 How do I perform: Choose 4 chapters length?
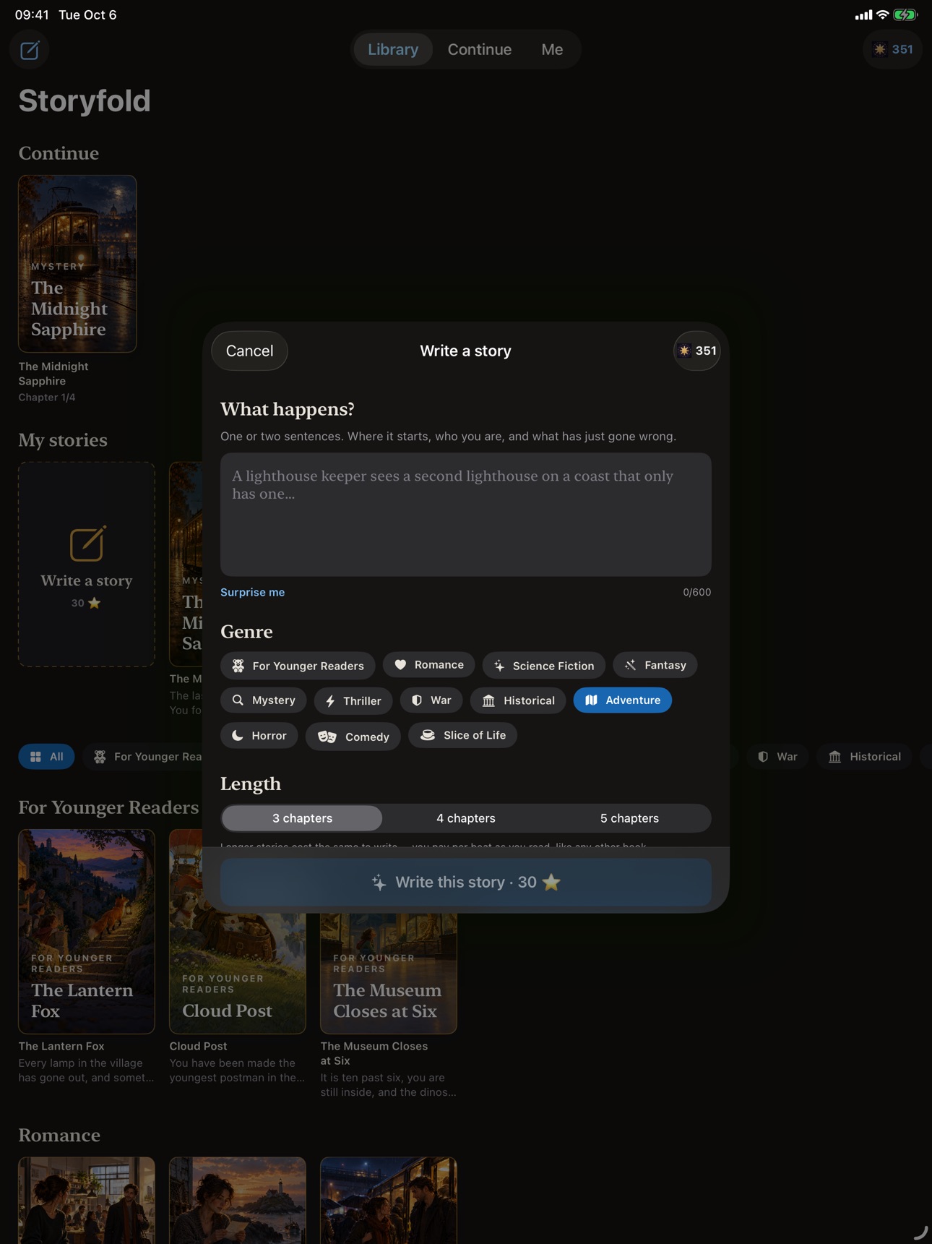pyautogui.click(x=465, y=818)
